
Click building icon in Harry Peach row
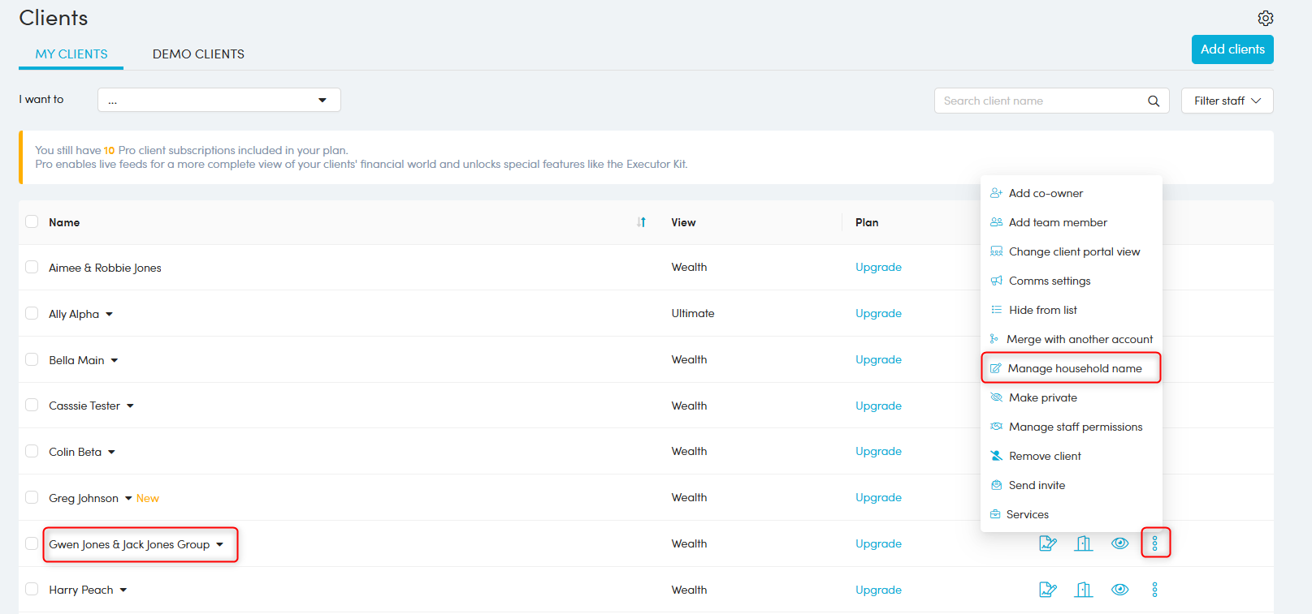tap(1084, 590)
